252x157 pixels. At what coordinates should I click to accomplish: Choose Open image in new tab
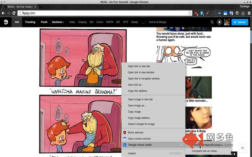coord(154,99)
